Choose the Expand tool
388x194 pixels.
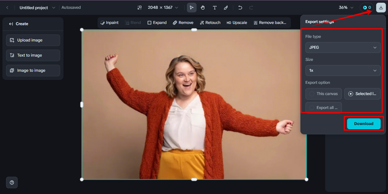pos(157,23)
